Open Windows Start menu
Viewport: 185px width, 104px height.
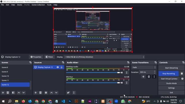pyautogui.click(x=3, y=101)
